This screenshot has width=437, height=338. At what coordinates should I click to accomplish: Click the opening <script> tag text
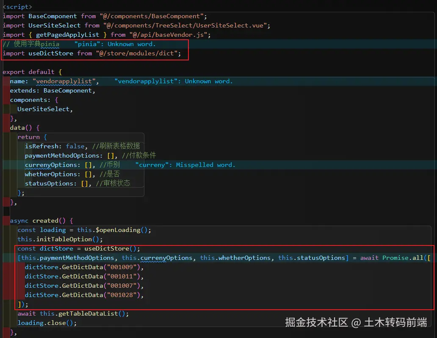pyautogui.click(x=17, y=7)
